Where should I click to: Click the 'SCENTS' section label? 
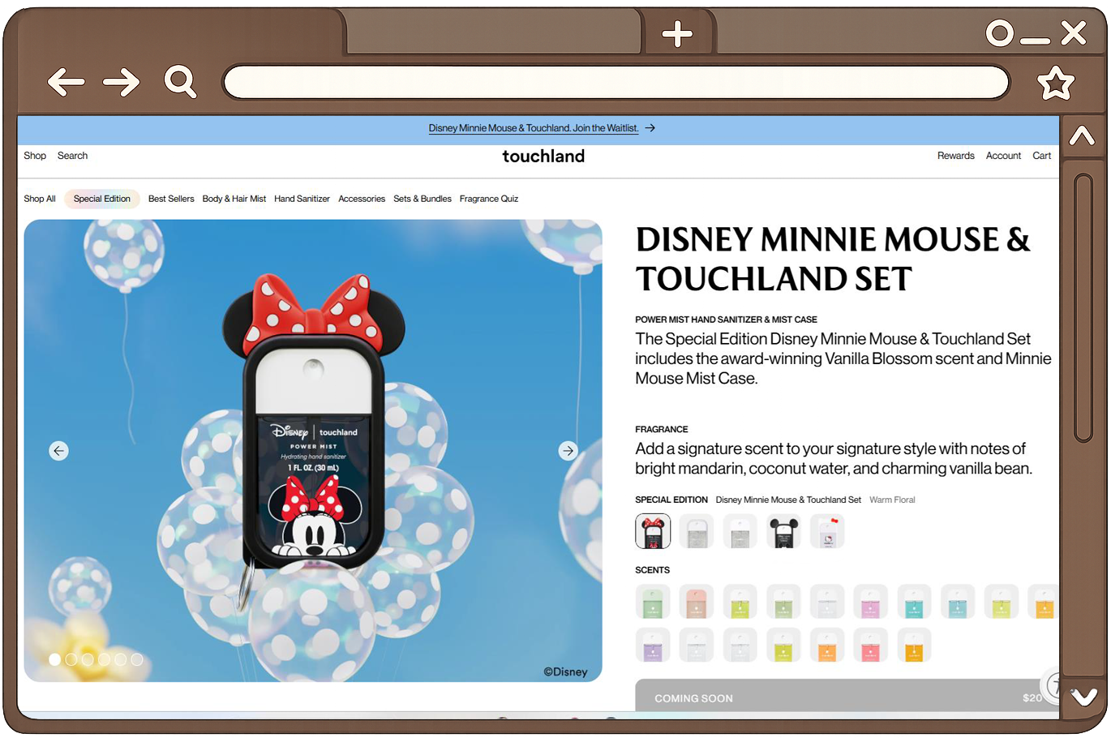tap(652, 570)
